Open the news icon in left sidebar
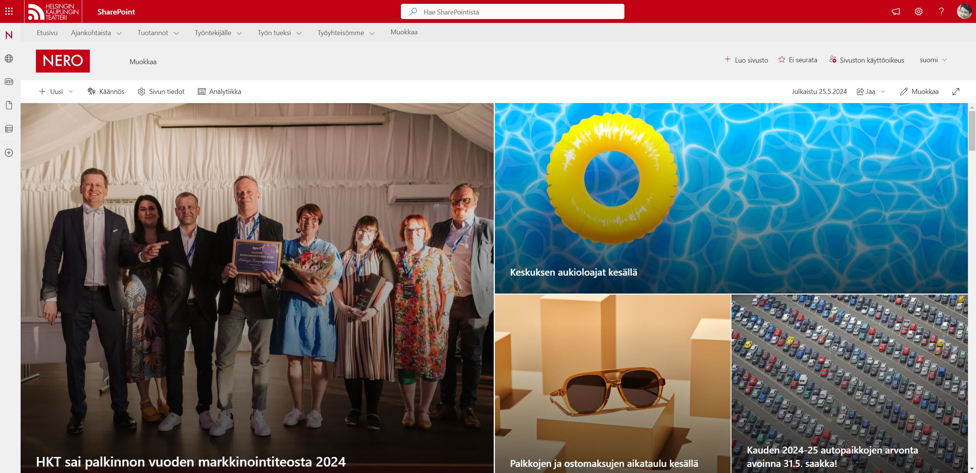This screenshot has height=473, width=976. coord(9,82)
